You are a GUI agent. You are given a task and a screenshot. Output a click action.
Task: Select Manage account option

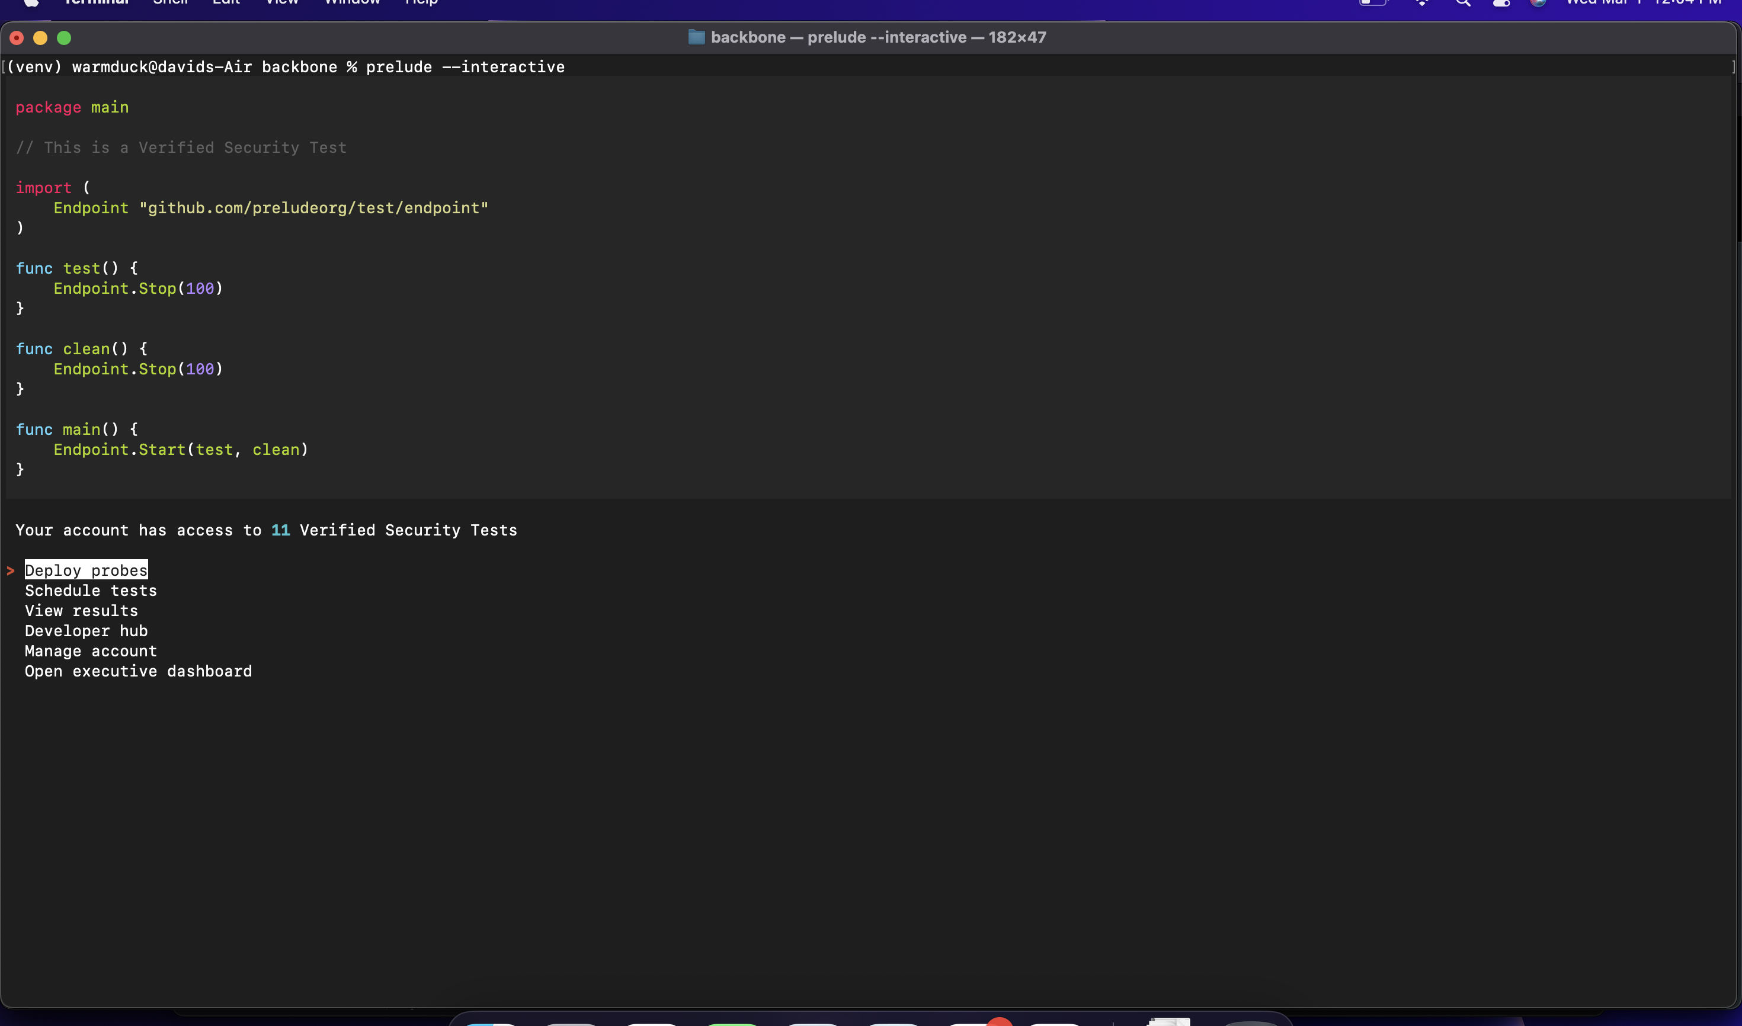point(91,650)
